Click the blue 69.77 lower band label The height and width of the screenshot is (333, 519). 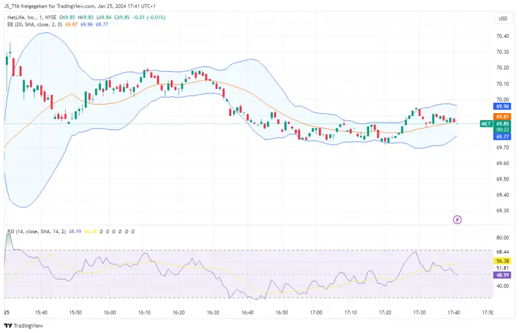[x=502, y=137]
